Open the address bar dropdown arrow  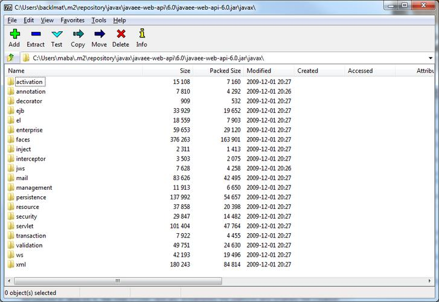pos(431,58)
